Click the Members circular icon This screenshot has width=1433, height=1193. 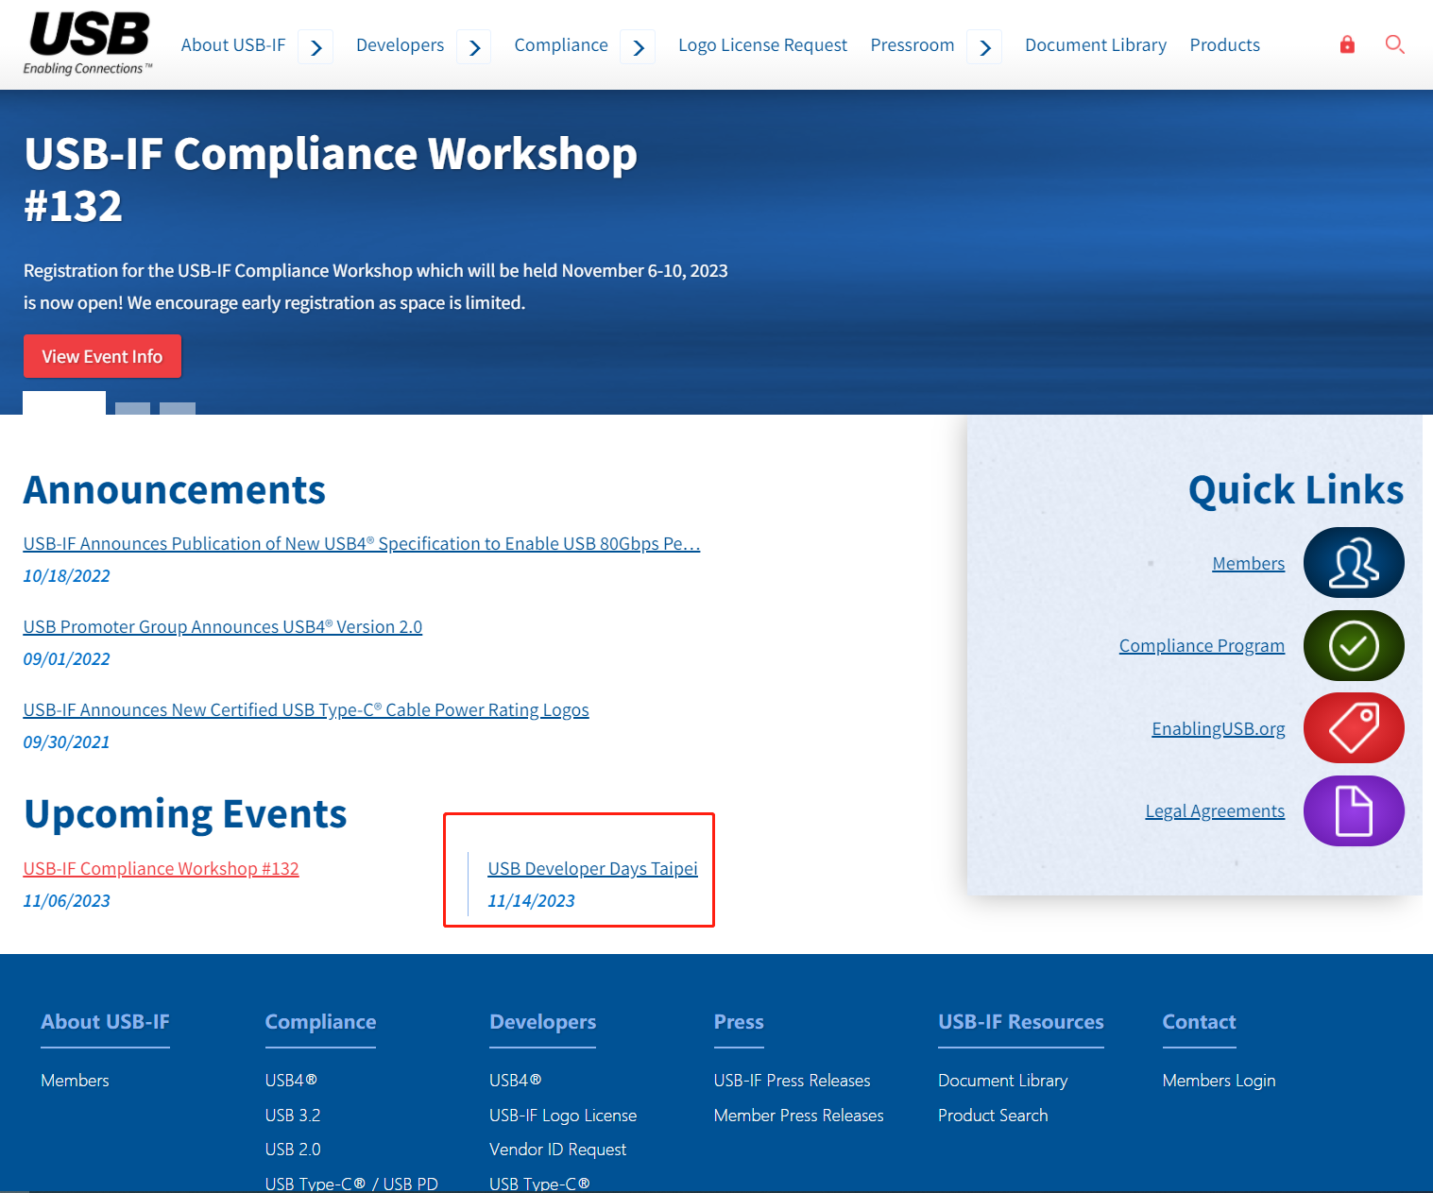(x=1354, y=563)
